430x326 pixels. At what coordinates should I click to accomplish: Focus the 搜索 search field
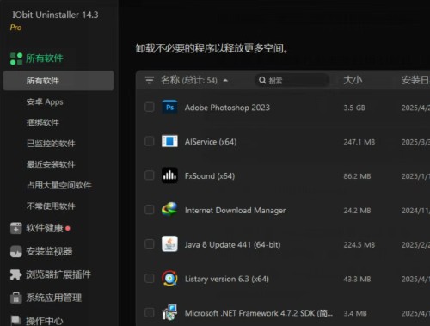(292, 80)
